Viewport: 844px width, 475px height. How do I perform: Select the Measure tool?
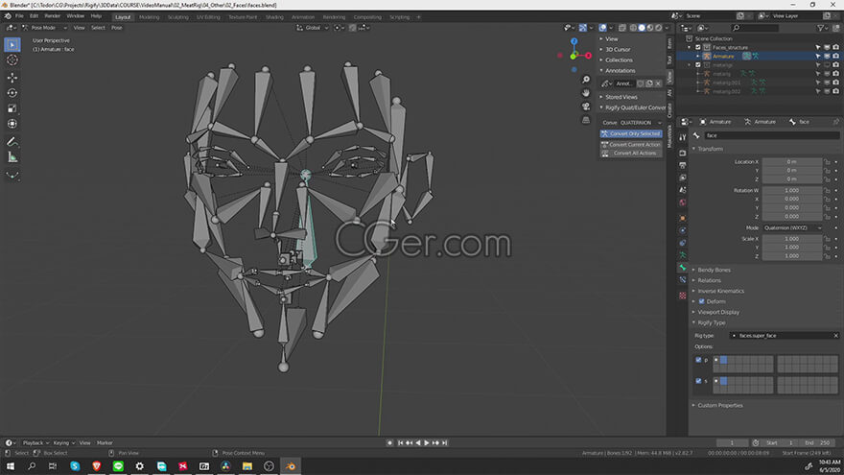[12, 157]
